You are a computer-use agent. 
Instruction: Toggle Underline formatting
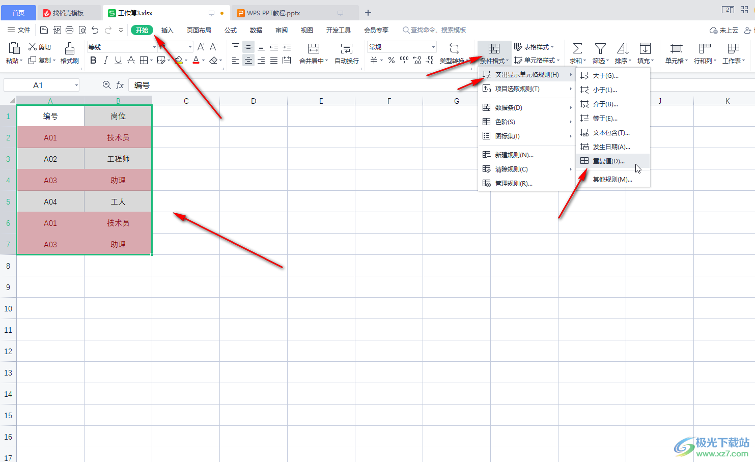tap(118, 61)
